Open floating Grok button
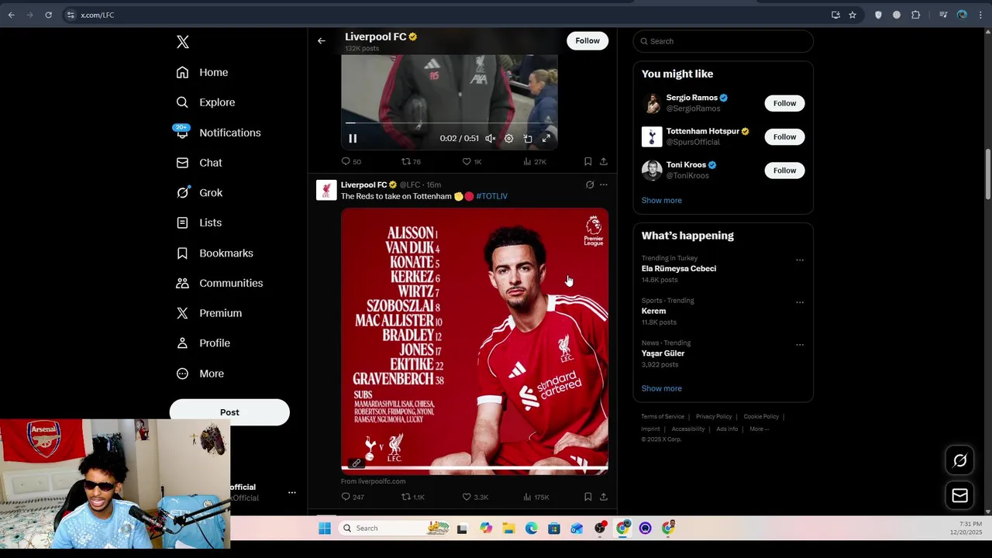The width and height of the screenshot is (992, 558). click(x=959, y=461)
